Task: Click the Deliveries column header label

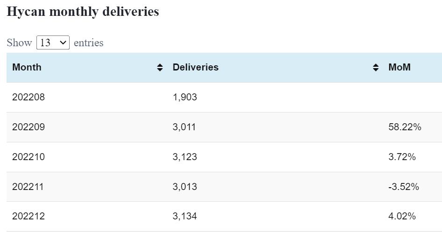Action: [195, 67]
